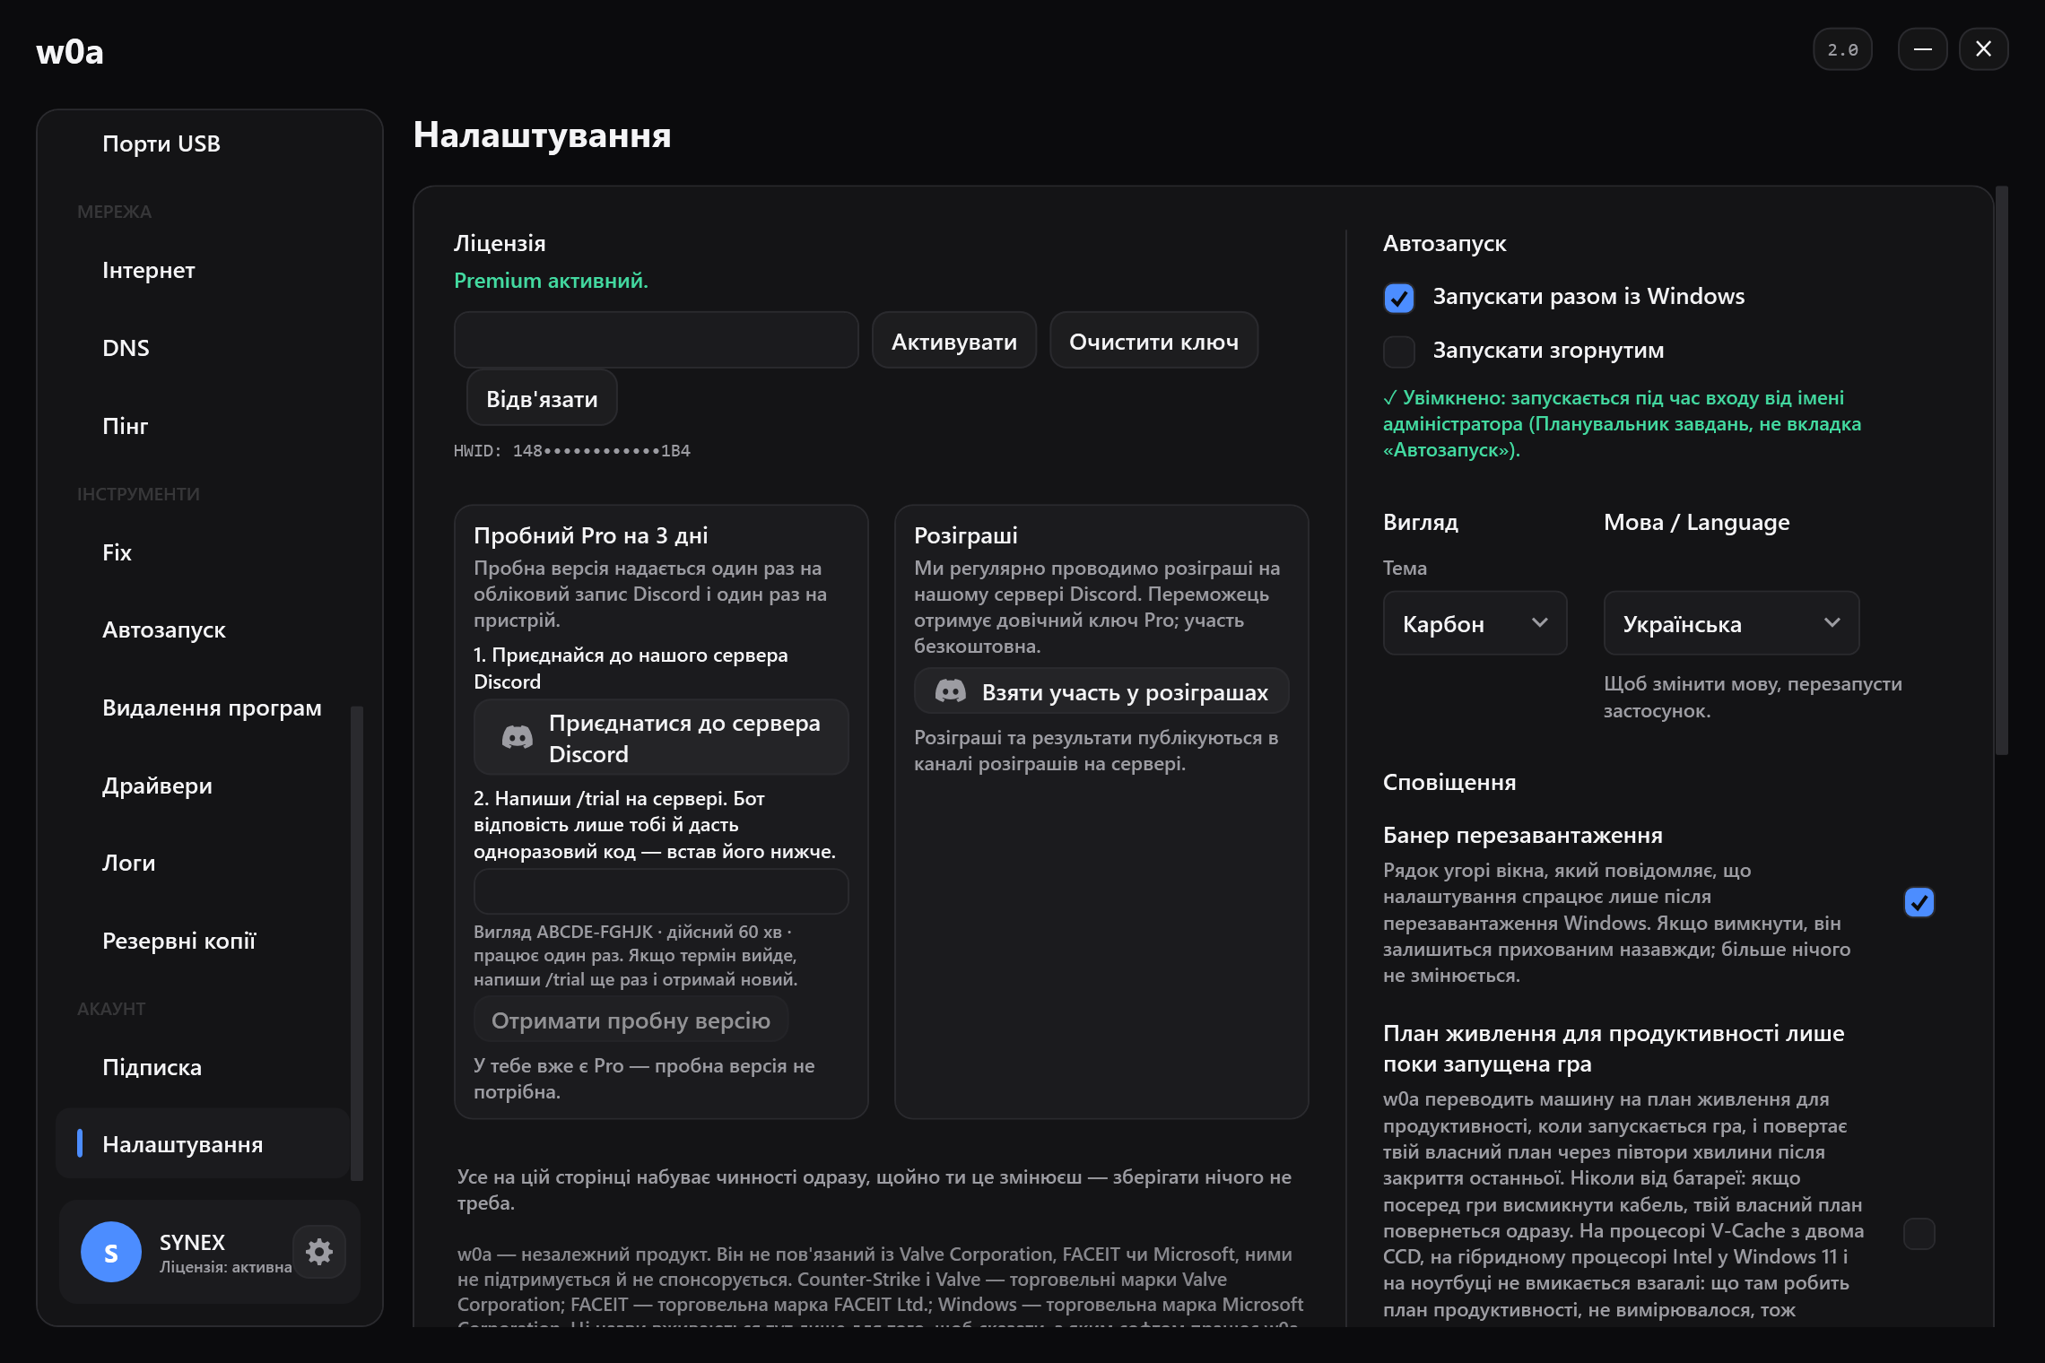Screen dimensions: 2045x1363
Task: Disable 'Запускати разом із Windows' checkbox
Action: tap(1399, 298)
